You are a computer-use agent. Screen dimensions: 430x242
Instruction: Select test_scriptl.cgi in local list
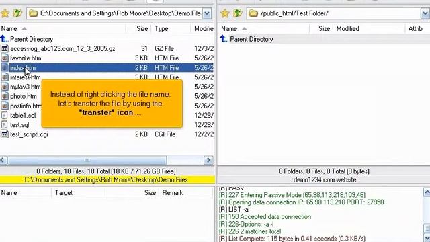coord(29,134)
